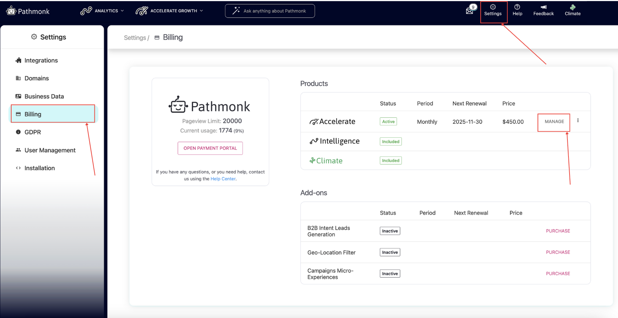Click the Pathmonk logo in top left
Screen dimensions: 618x318
28,11
